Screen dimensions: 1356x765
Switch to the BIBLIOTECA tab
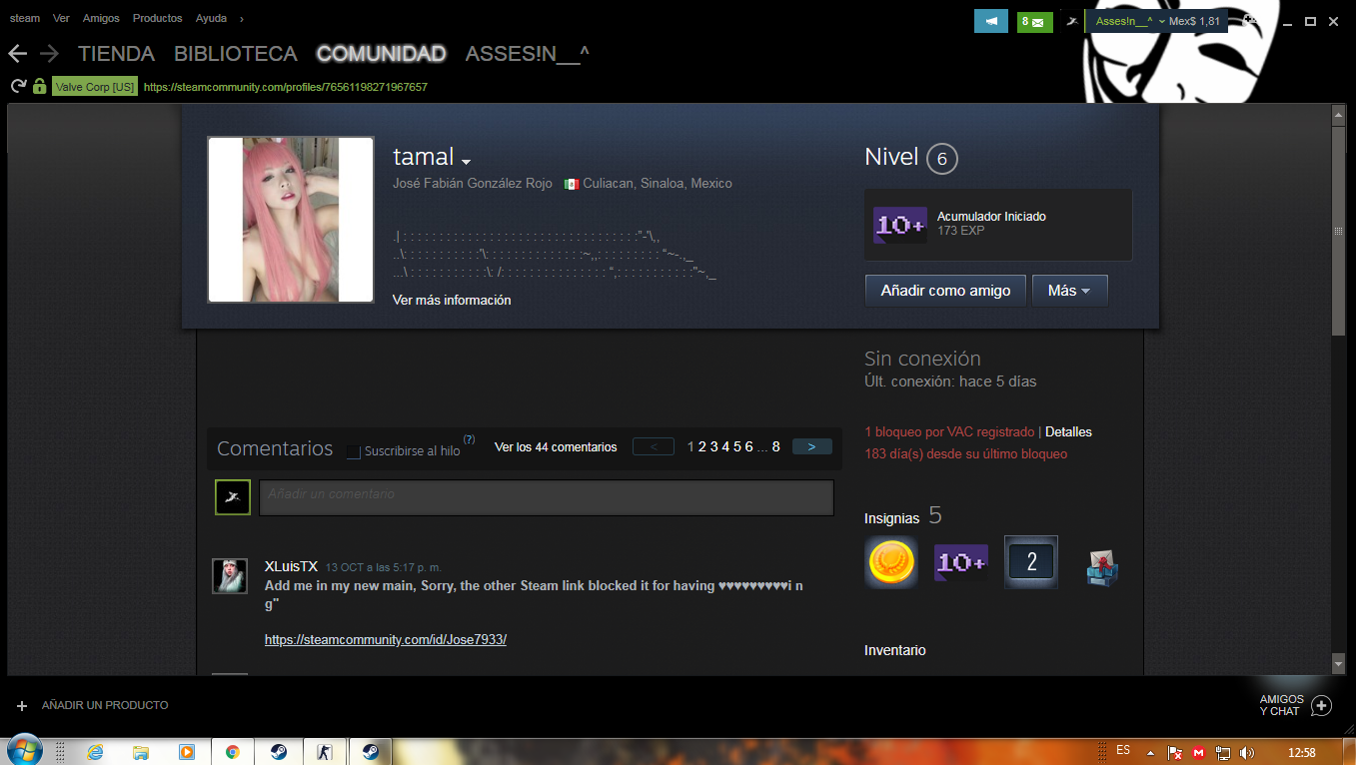point(236,54)
